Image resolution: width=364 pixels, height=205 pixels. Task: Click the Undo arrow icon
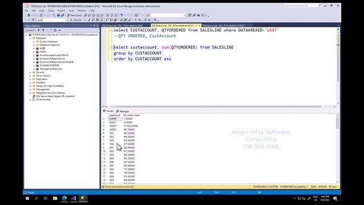pos(121,15)
